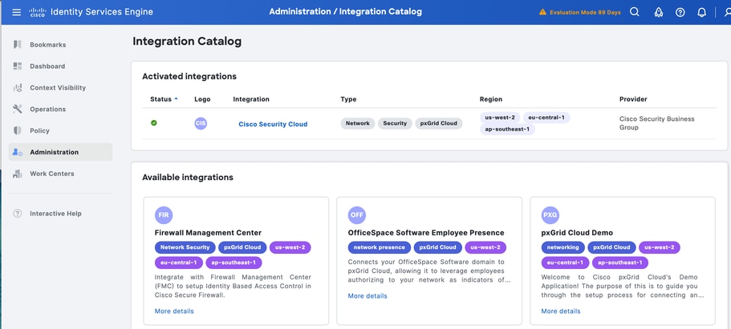Click the Work Centers sidebar icon

[18, 174]
